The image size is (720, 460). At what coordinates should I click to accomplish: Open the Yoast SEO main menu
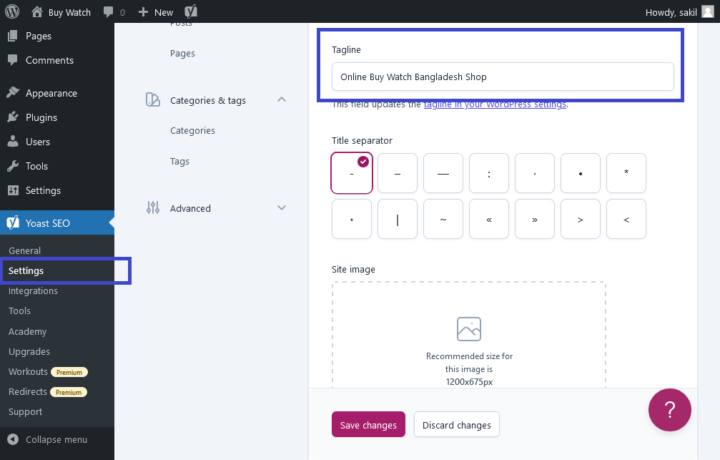[57, 223]
